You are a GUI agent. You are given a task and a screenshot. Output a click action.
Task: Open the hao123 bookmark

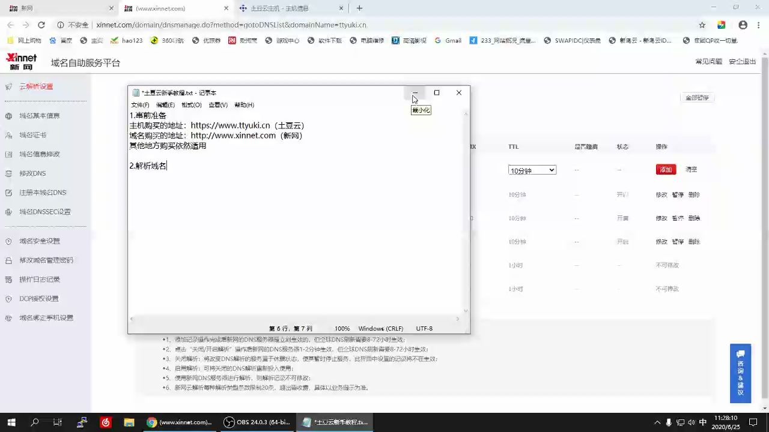127,41
